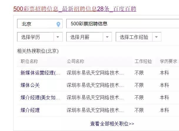
Task: Click company name in 新媒体运营经理 row
Action: click(x=95, y=73)
